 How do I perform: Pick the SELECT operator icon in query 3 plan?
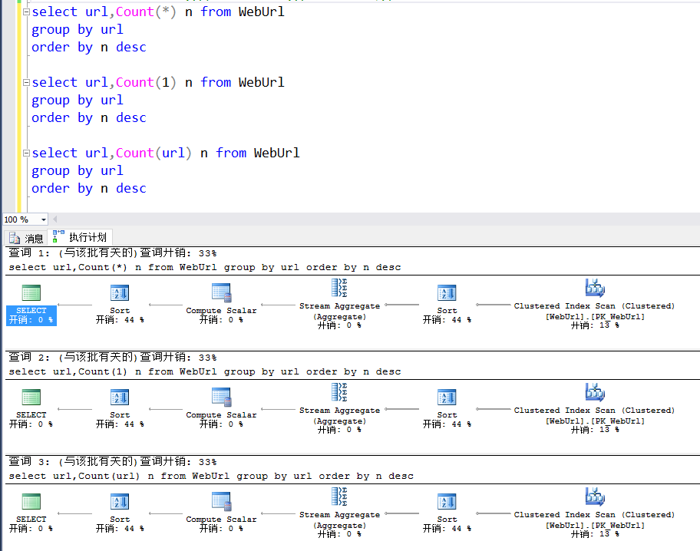tap(31, 502)
